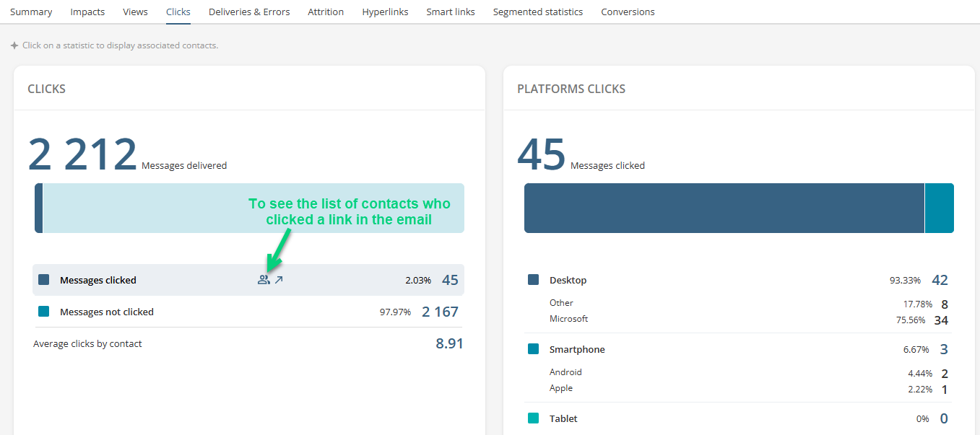Image resolution: width=980 pixels, height=435 pixels.
Task: Open contacts list icon for Messages clicked
Action: tap(264, 280)
